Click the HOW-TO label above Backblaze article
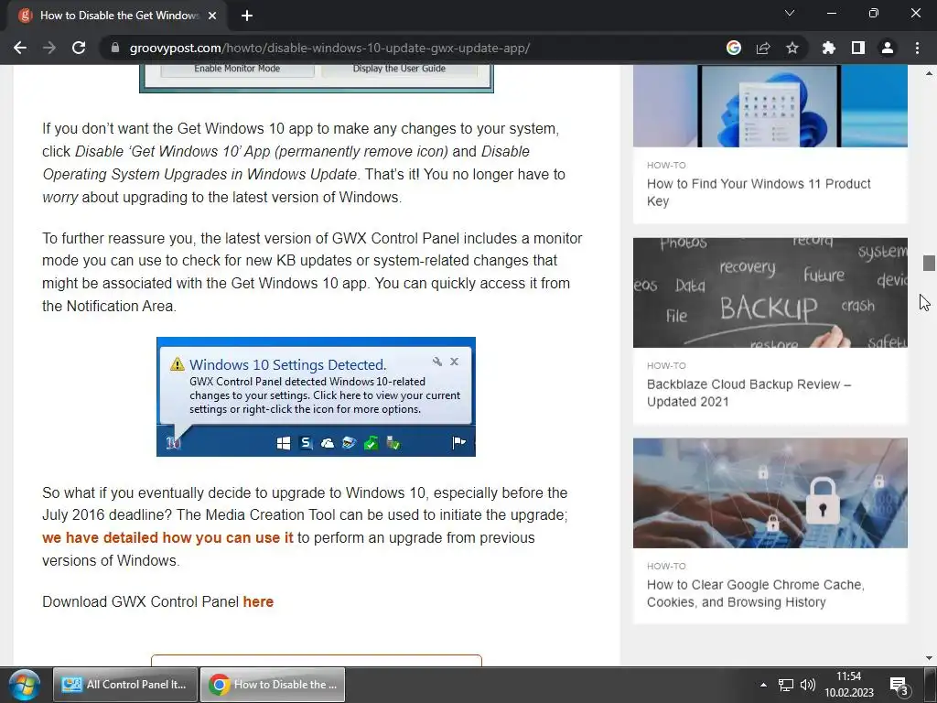Screen dimensions: 937x703 pyautogui.click(x=666, y=365)
